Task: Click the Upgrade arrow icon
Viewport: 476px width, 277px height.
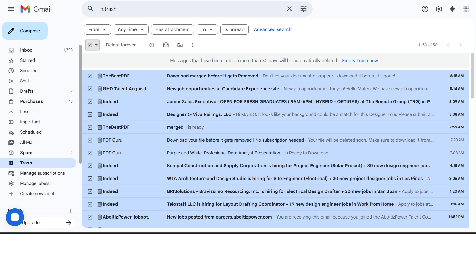Action: (x=69, y=223)
